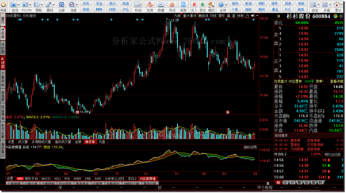The image size is (346, 193).
Task: Open the 科创 board chart icon
Action: tap(138, 5)
